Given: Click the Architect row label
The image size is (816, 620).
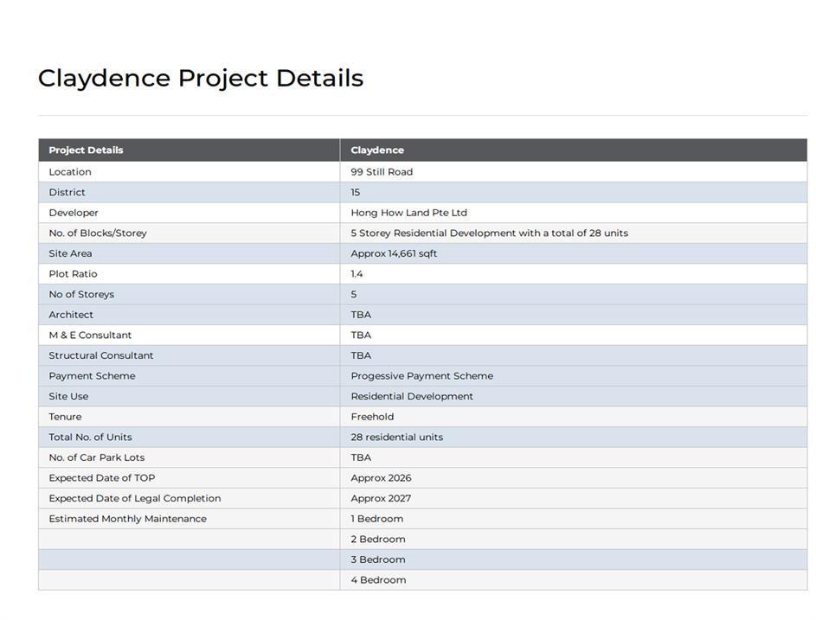Looking at the screenshot, I should [x=71, y=315].
